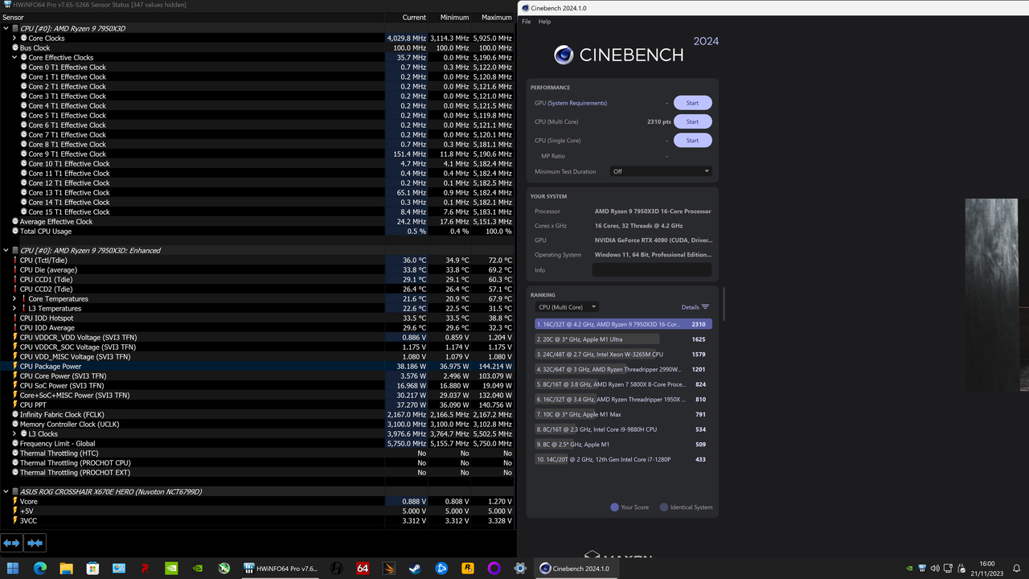Open Steam from the taskbar
1029x579 pixels.
pyautogui.click(x=415, y=569)
